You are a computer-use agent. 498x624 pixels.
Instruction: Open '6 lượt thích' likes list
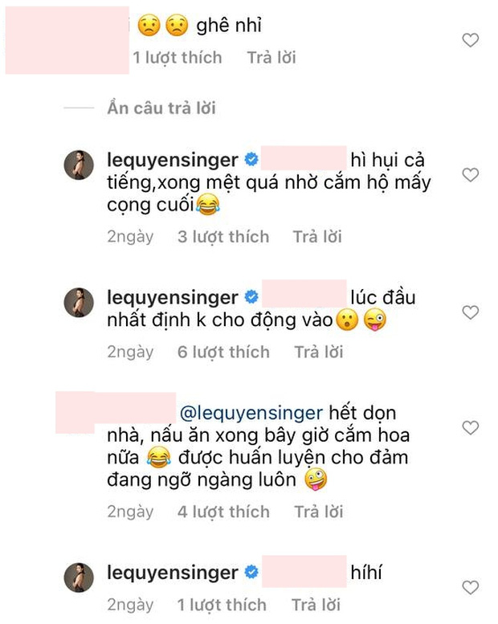[x=222, y=352]
